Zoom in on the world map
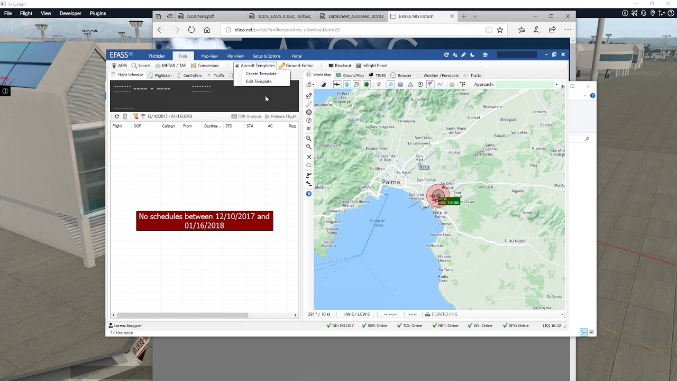Image resolution: width=677 pixels, height=381 pixels. (x=309, y=138)
